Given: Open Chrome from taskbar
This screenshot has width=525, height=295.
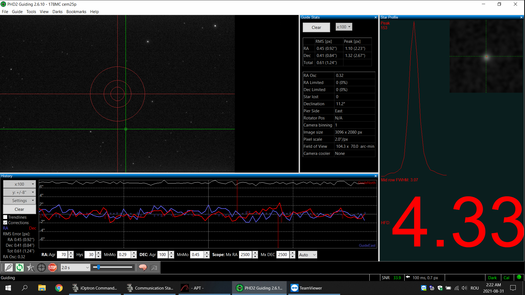Looking at the screenshot, I should (x=59, y=288).
